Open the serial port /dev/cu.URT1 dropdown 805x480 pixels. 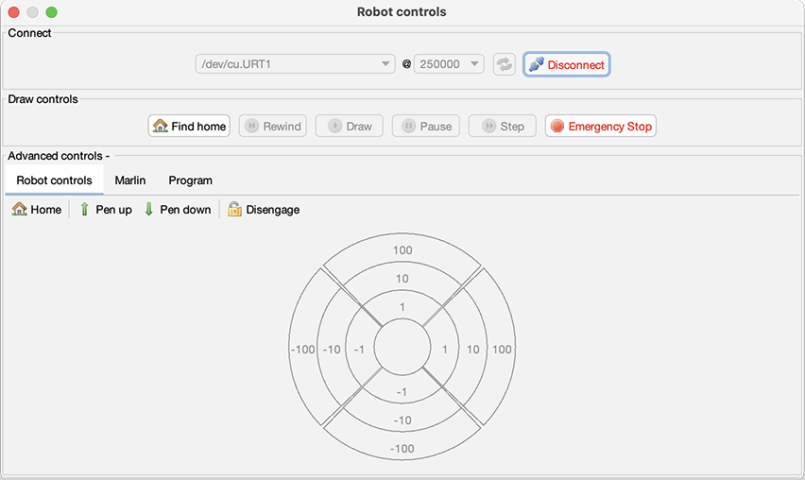point(295,64)
